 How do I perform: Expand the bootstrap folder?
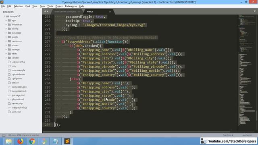(6, 25)
